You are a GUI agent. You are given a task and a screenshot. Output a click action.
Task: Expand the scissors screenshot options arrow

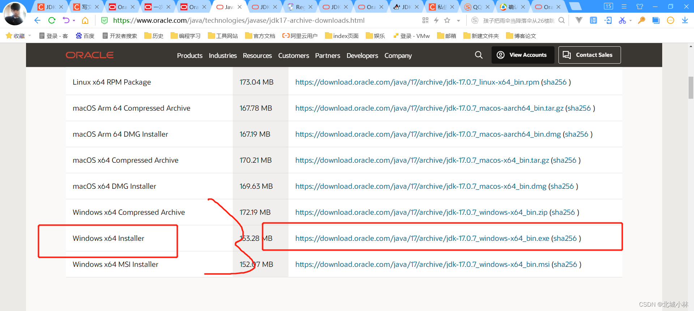[x=630, y=21]
